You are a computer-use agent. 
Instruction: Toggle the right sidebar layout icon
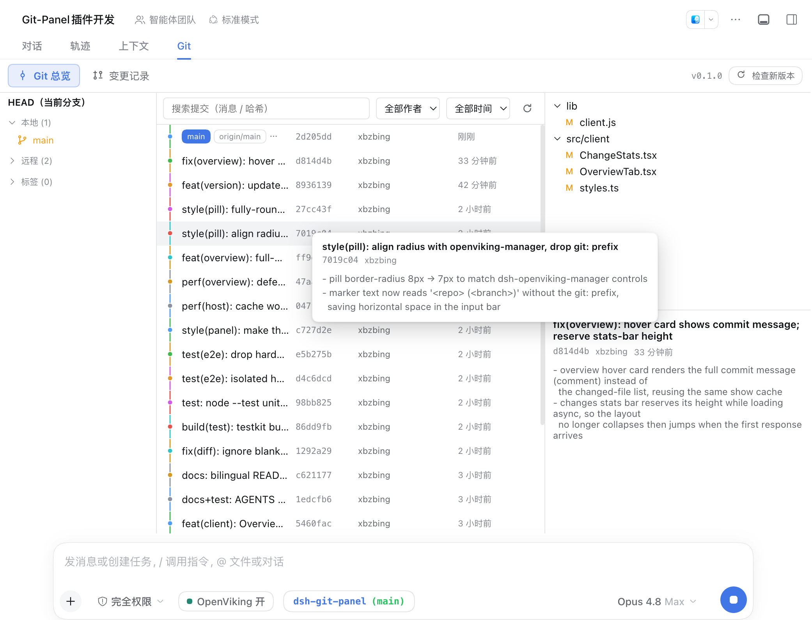point(792,19)
